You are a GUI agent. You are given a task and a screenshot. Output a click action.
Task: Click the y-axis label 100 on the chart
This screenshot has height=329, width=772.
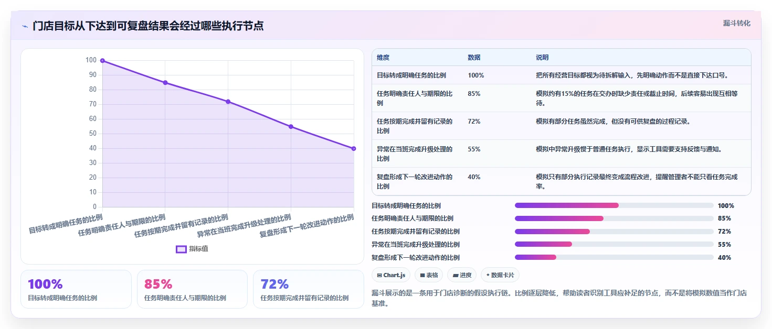(x=91, y=60)
